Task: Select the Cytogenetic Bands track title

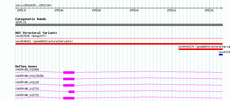Action: [x=31, y=19]
